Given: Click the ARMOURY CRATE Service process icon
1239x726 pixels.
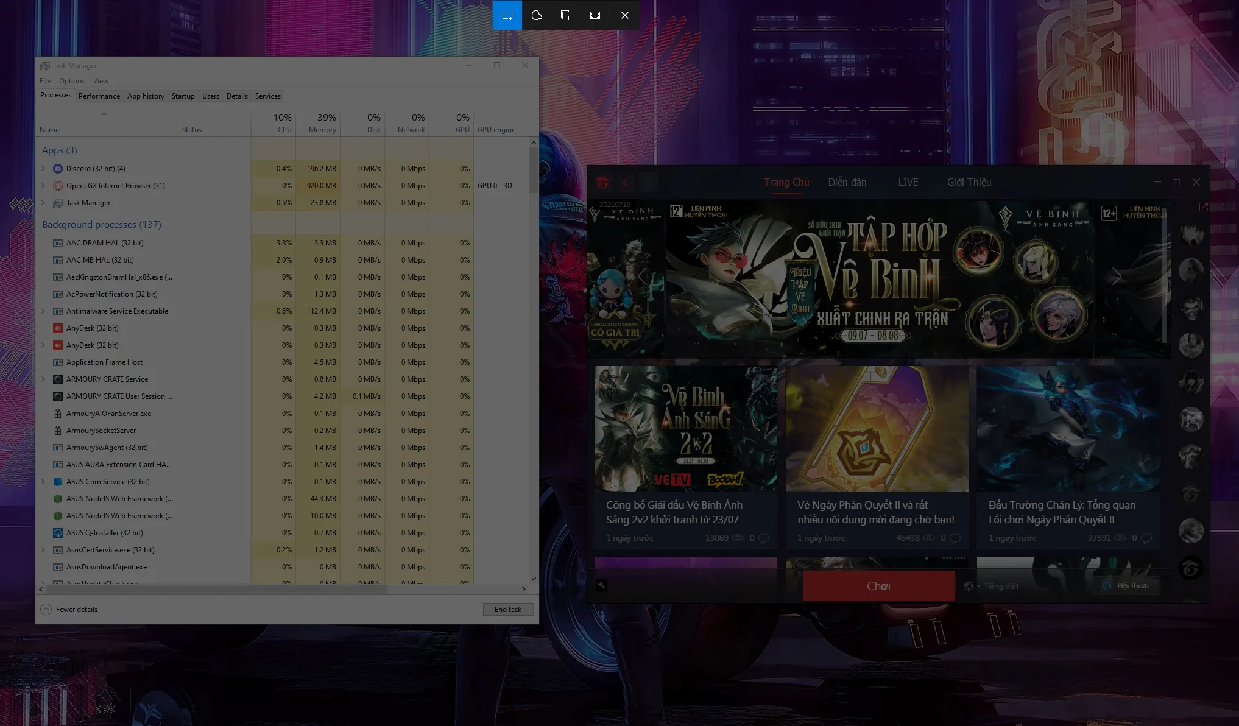Looking at the screenshot, I should point(58,379).
